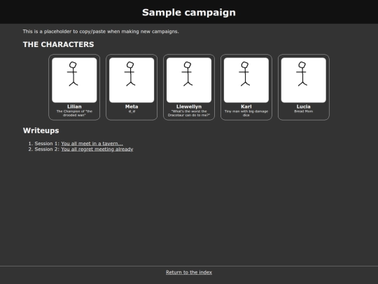Image resolution: width=378 pixels, height=284 pixels.
Task: Open 'You all meet in a tavern...' writeup
Action: 92,144
